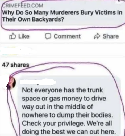The image size is (125, 136).
Task: Click the commenter's blurred name
Action: [x=38, y=82]
